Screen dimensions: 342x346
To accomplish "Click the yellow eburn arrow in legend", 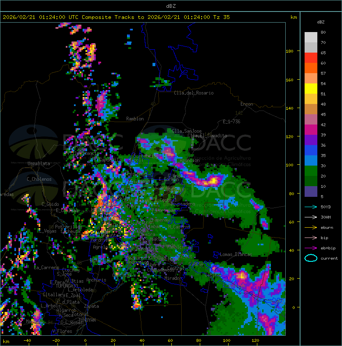I will [311, 227].
